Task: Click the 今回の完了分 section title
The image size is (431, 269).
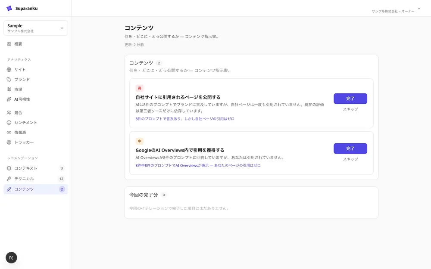Action: tap(144, 195)
